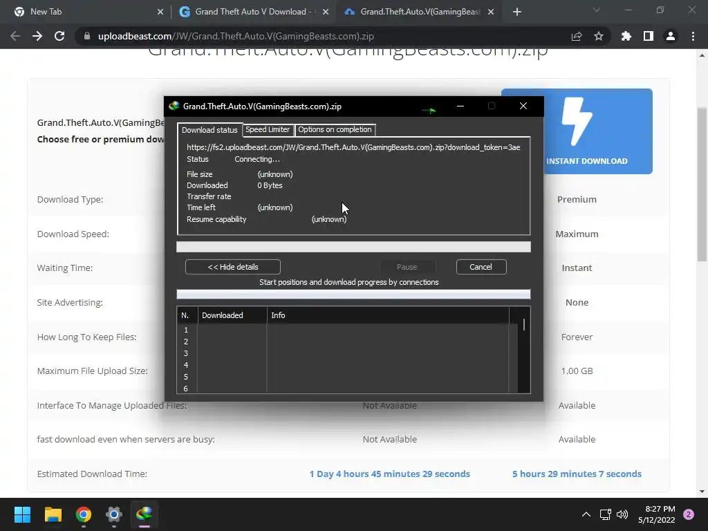708x531 pixels.
Task: Open Chrome extensions puzzle icon
Action: click(626, 36)
